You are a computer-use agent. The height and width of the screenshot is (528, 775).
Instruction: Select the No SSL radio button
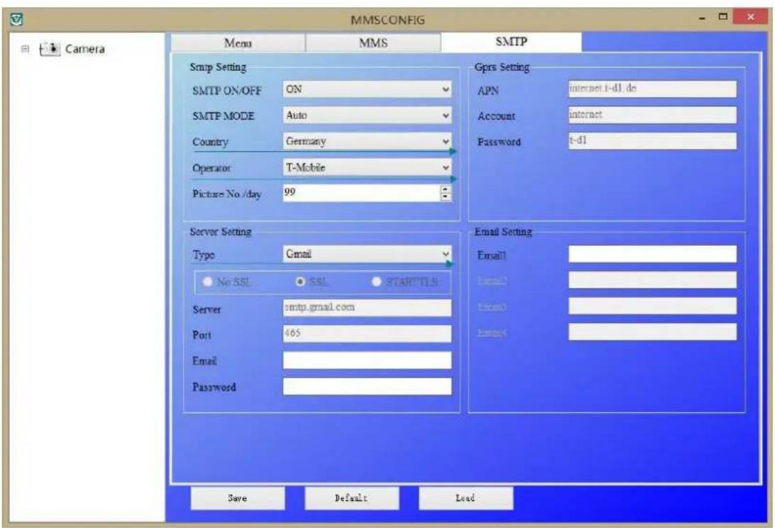[x=208, y=282]
